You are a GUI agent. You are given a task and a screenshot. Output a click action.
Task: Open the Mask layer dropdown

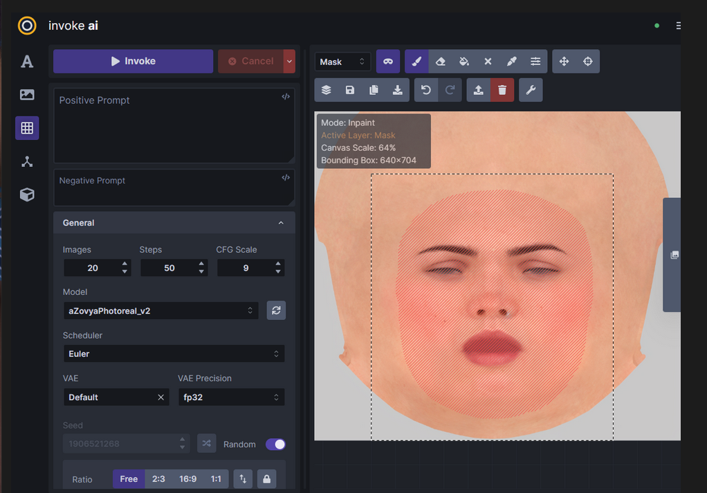point(342,62)
